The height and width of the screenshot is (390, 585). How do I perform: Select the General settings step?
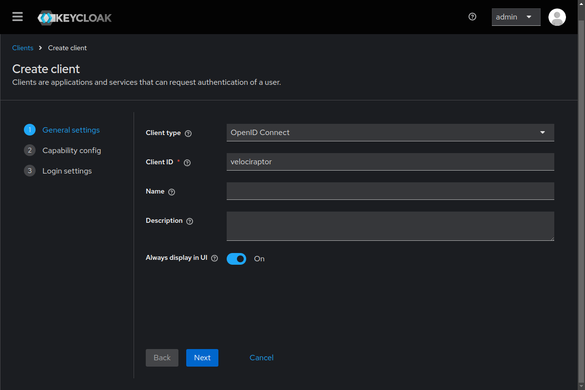tap(71, 130)
